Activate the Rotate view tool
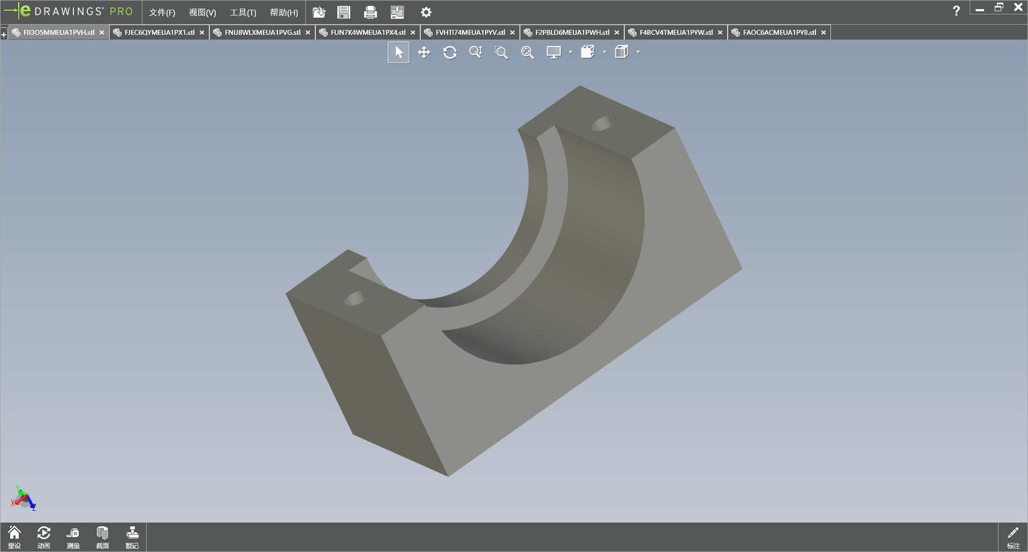 pyautogui.click(x=450, y=52)
